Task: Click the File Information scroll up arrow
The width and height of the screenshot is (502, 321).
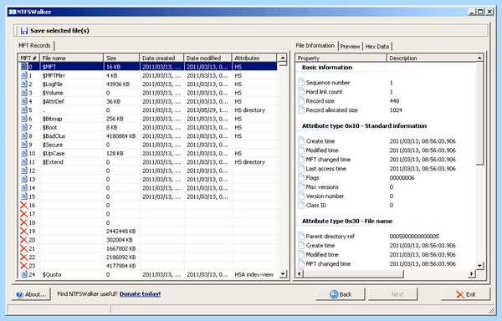Action: tap(479, 58)
